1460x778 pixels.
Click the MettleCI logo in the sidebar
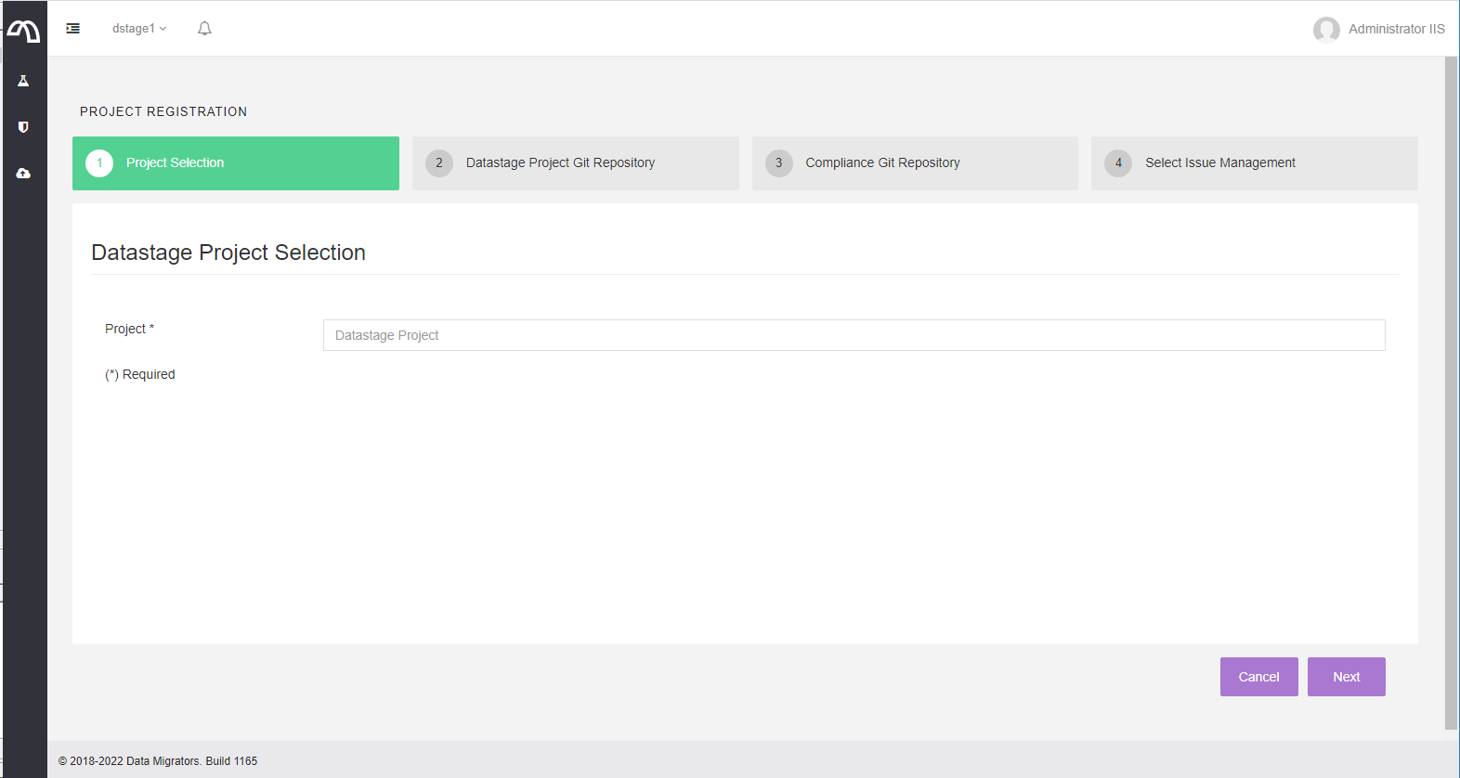(x=24, y=32)
